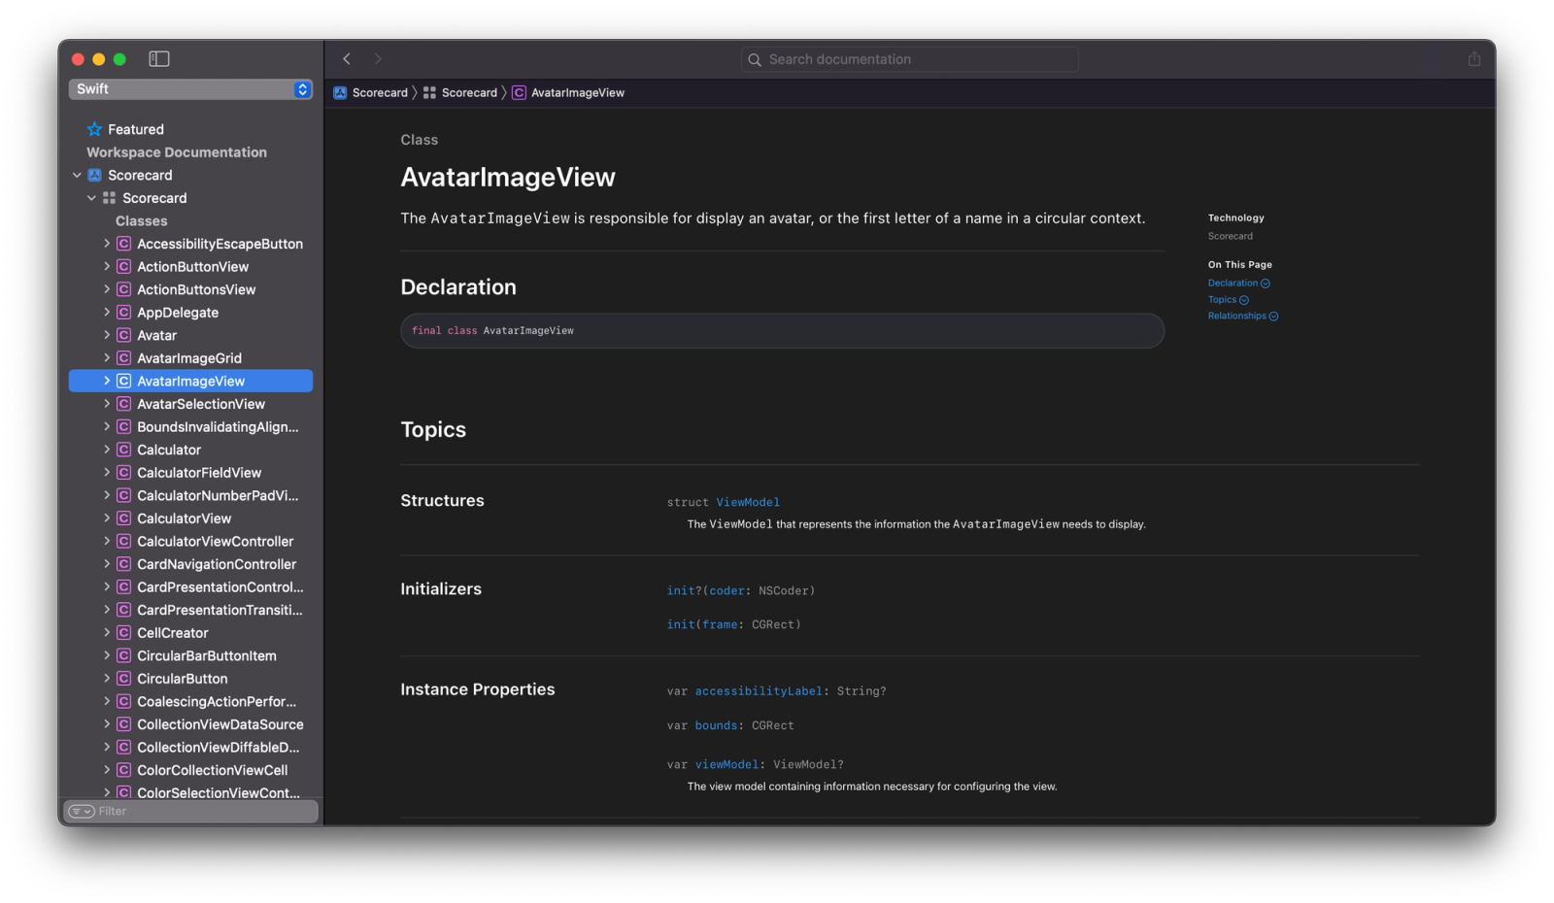
Task: Open the ViewModel struct link
Action: (747, 502)
